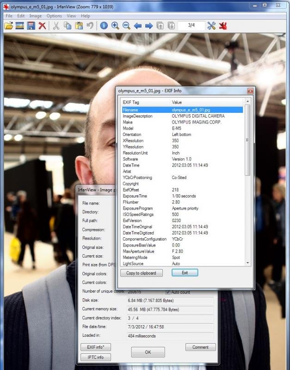Click the next page toolbar icon
290x370 pixels.
click(x=171, y=25)
